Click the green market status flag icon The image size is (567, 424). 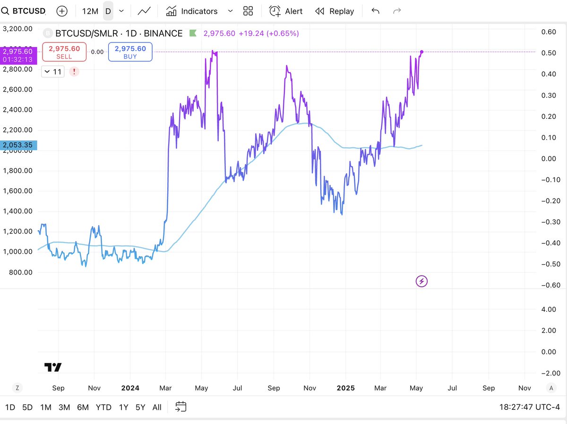(x=193, y=33)
